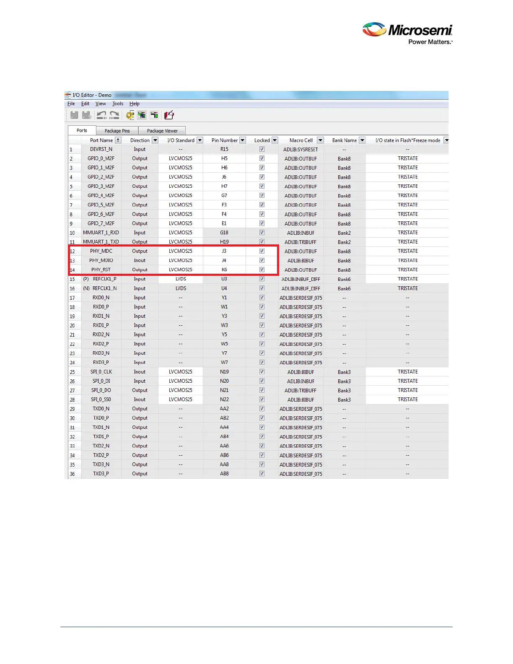Click the second save disk icon

87,115
